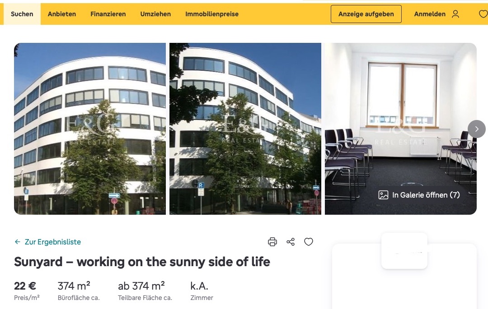Open In Galerie öffnen (7) button

(x=419, y=195)
